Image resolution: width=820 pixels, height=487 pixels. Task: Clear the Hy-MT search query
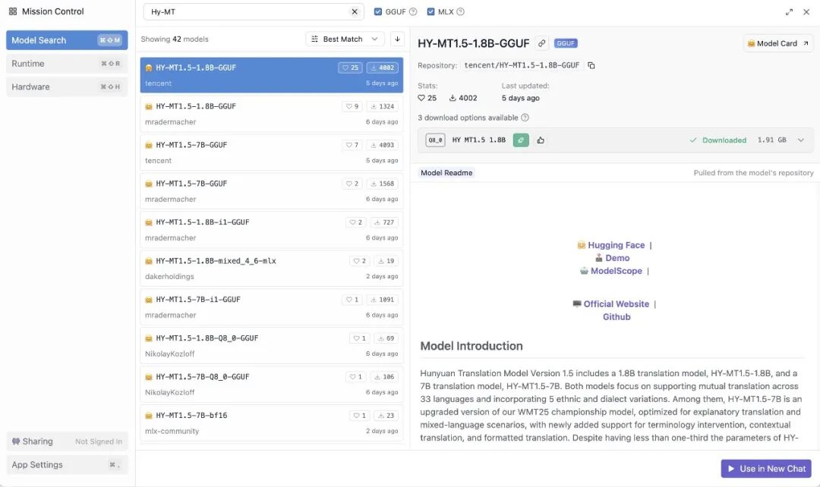[354, 12]
